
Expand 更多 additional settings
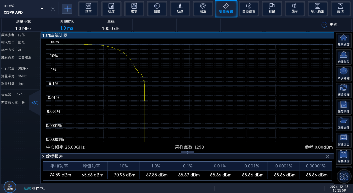click(331, 25)
